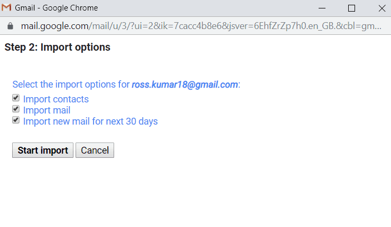Click the "Import contacts" label text
391x227 pixels.
tap(55, 99)
